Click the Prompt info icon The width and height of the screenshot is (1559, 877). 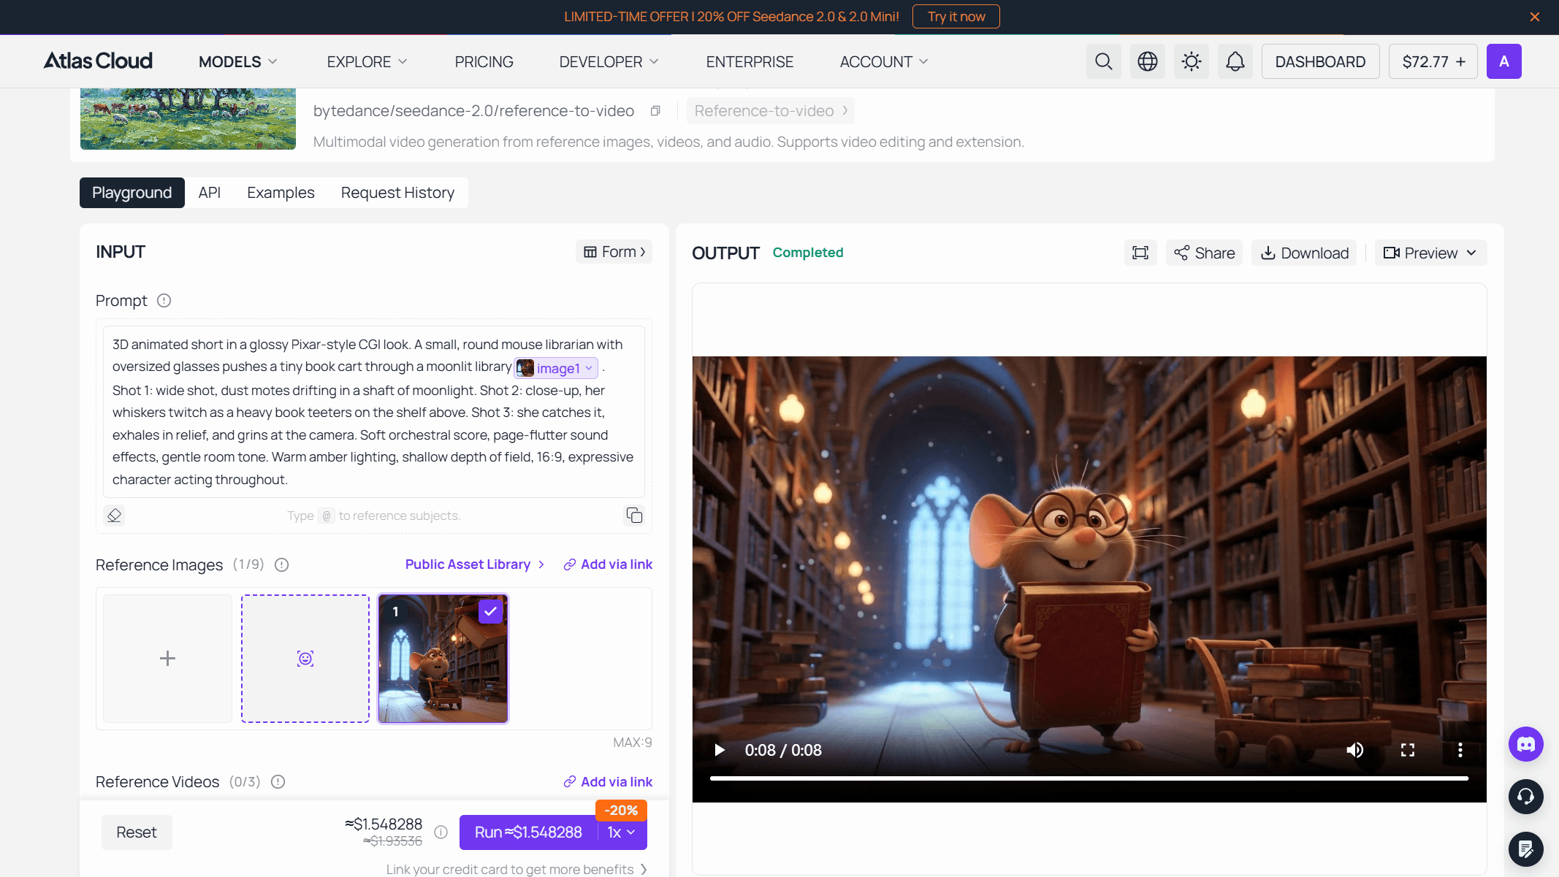click(164, 301)
